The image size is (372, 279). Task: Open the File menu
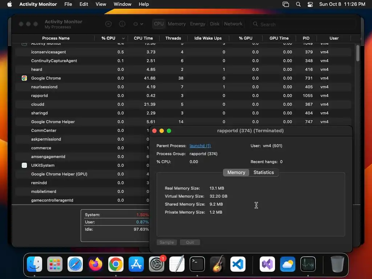pos(68,4)
